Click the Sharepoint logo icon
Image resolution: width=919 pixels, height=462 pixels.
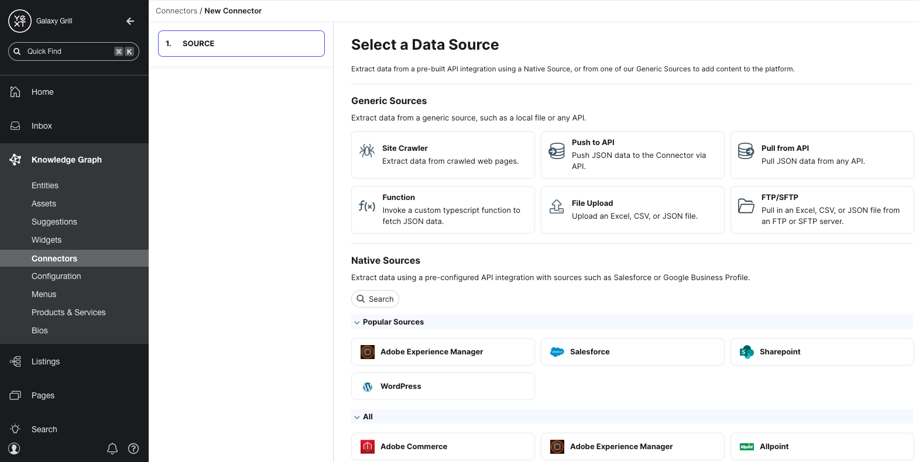747,352
